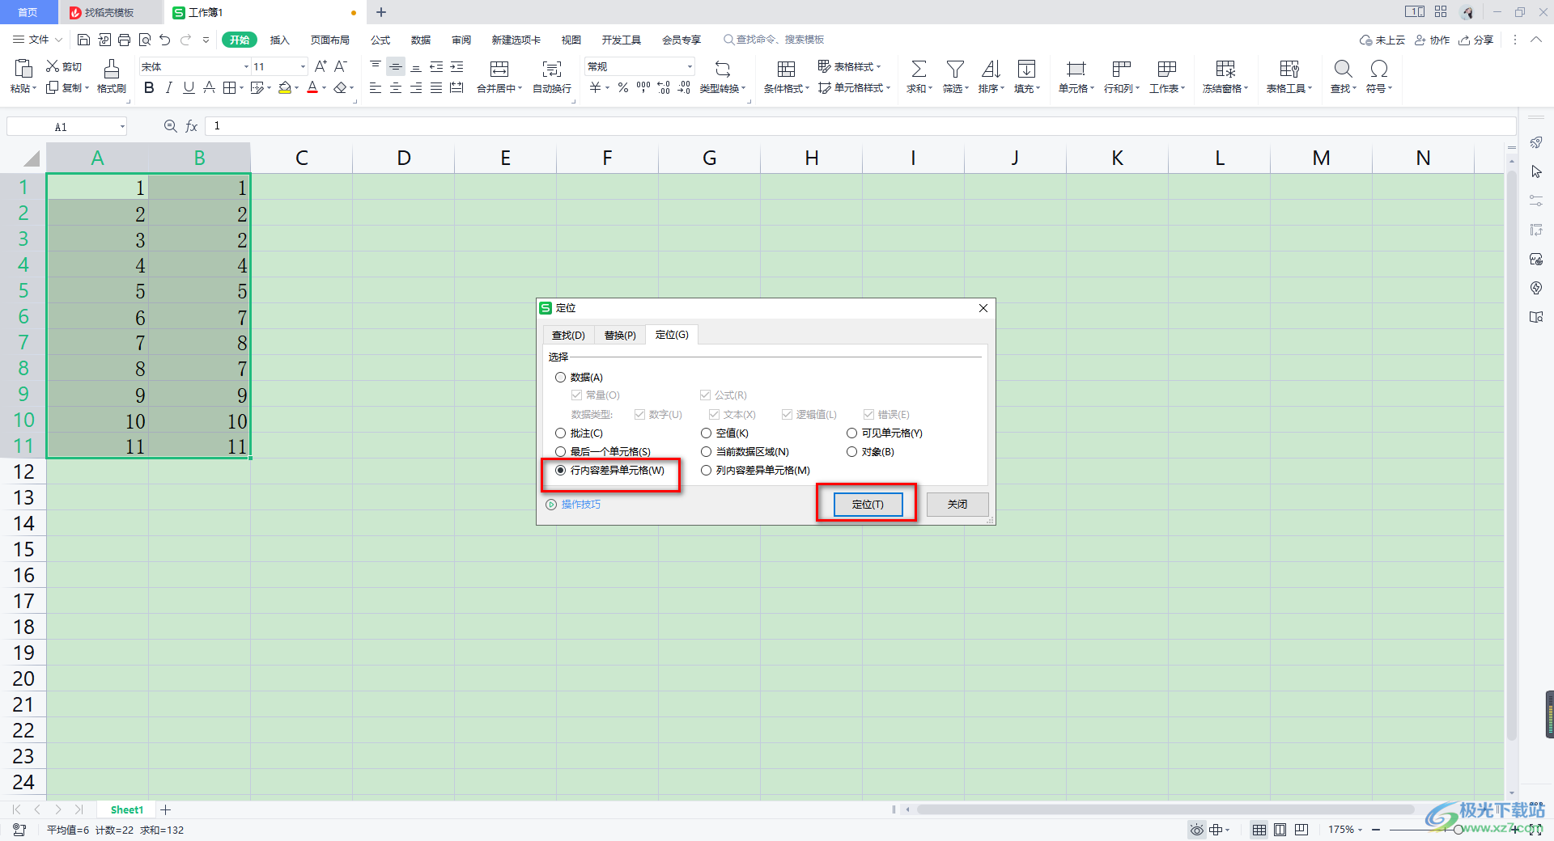Click the Find magnifier icon in ribbon
Image resolution: width=1554 pixels, height=841 pixels.
[1343, 69]
